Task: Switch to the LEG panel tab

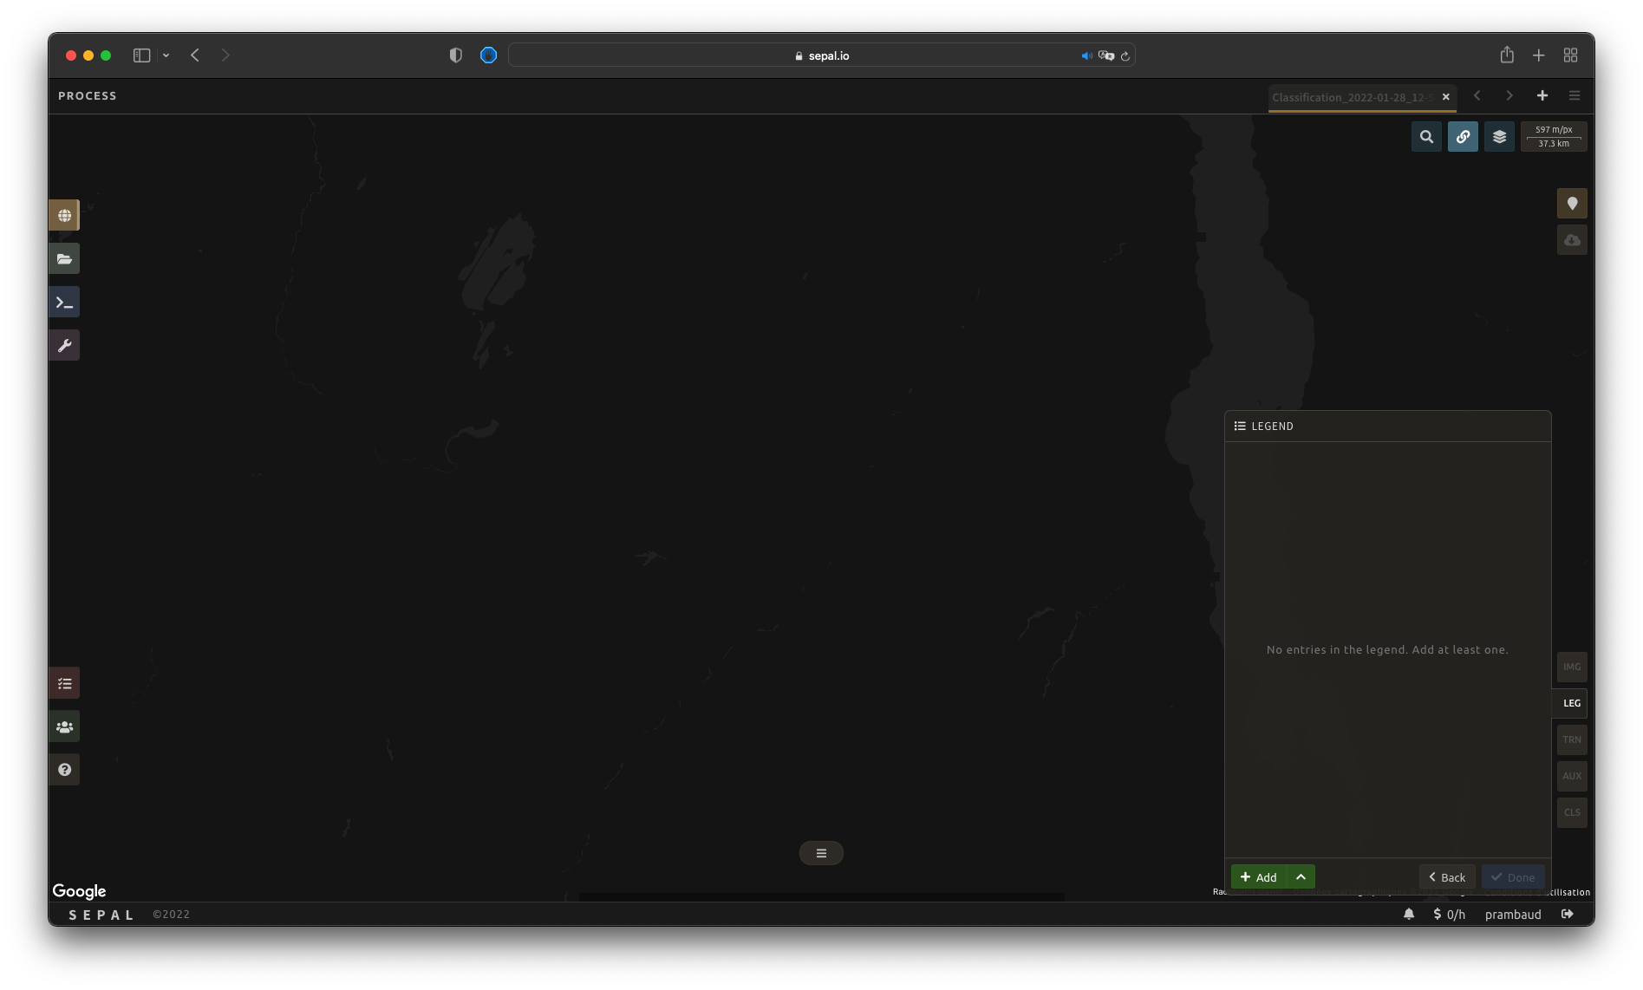Action: pyautogui.click(x=1571, y=703)
